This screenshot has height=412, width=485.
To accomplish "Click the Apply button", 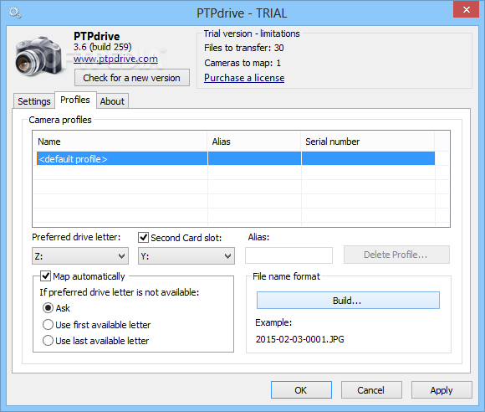I will [x=442, y=390].
